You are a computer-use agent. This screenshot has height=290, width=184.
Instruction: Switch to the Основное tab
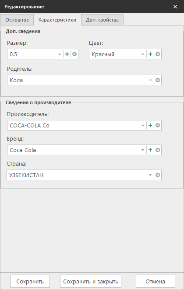(x=17, y=20)
